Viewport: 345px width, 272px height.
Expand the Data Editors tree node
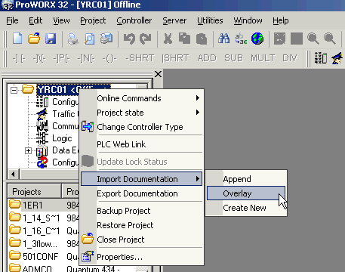click(x=28, y=150)
